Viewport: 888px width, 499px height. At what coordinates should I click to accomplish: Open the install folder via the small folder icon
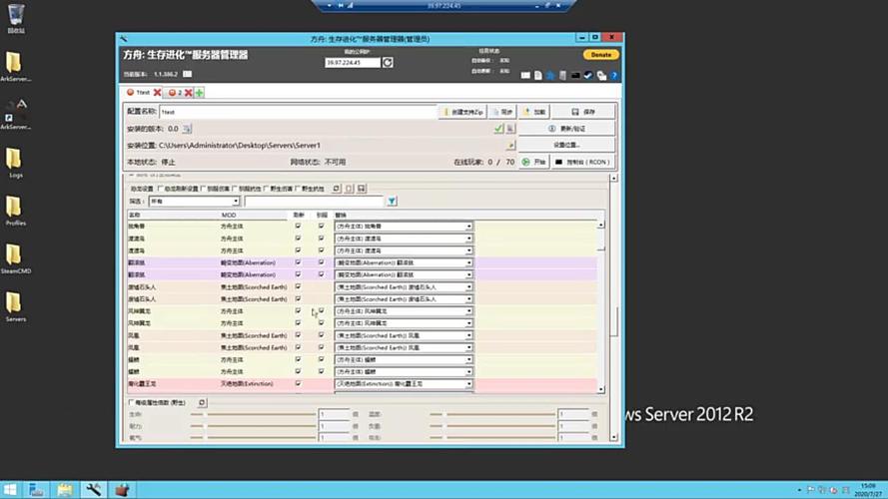pyautogui.click(x=510, y=146)
